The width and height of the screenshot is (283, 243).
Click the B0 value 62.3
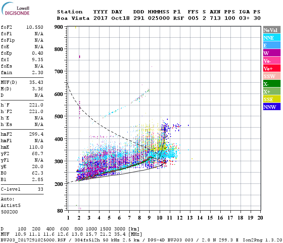[38, 173]
